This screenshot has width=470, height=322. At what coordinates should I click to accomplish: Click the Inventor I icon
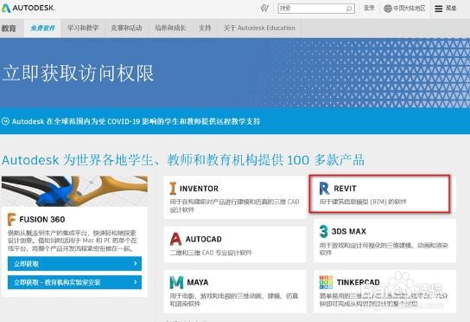tap(173, 189)
